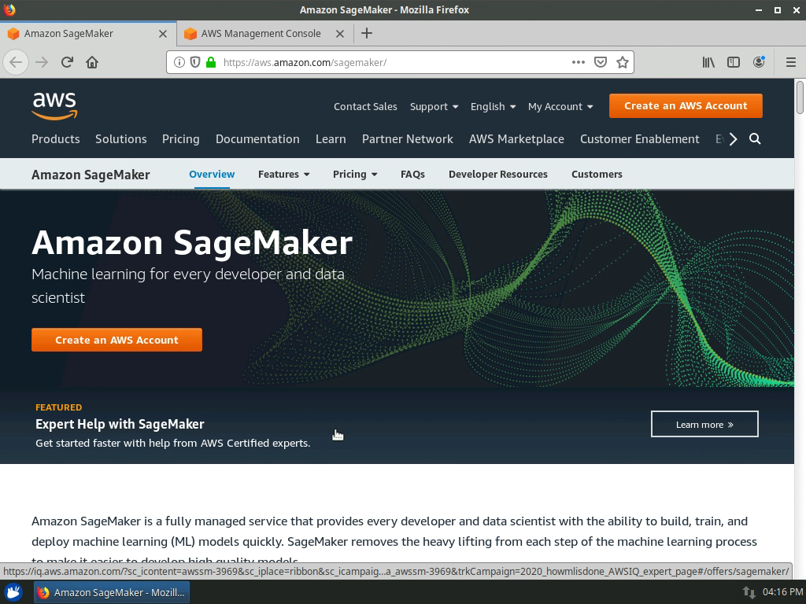
Task: Reload the current page
Action: (67, 63)
